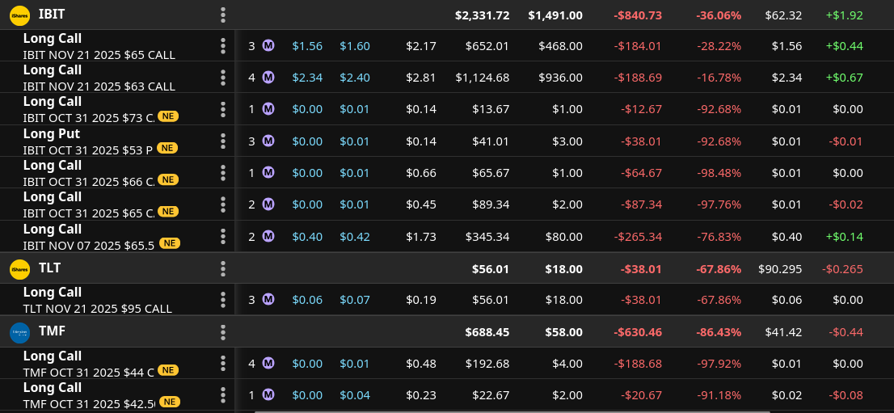Click the iShares logo next to TLT
The height and width of the screenshot is (413, 894).
[x=19, y=269]
